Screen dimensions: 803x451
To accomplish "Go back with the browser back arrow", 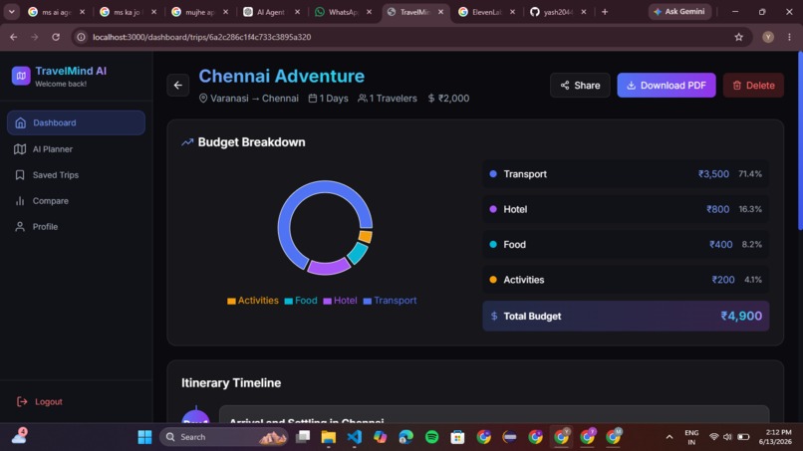I will [13, 37].
